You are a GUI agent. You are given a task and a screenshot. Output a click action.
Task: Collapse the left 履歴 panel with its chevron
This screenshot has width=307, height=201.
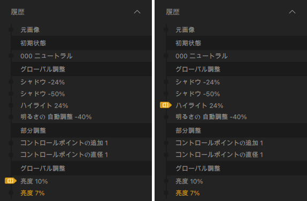pos(137,12)
